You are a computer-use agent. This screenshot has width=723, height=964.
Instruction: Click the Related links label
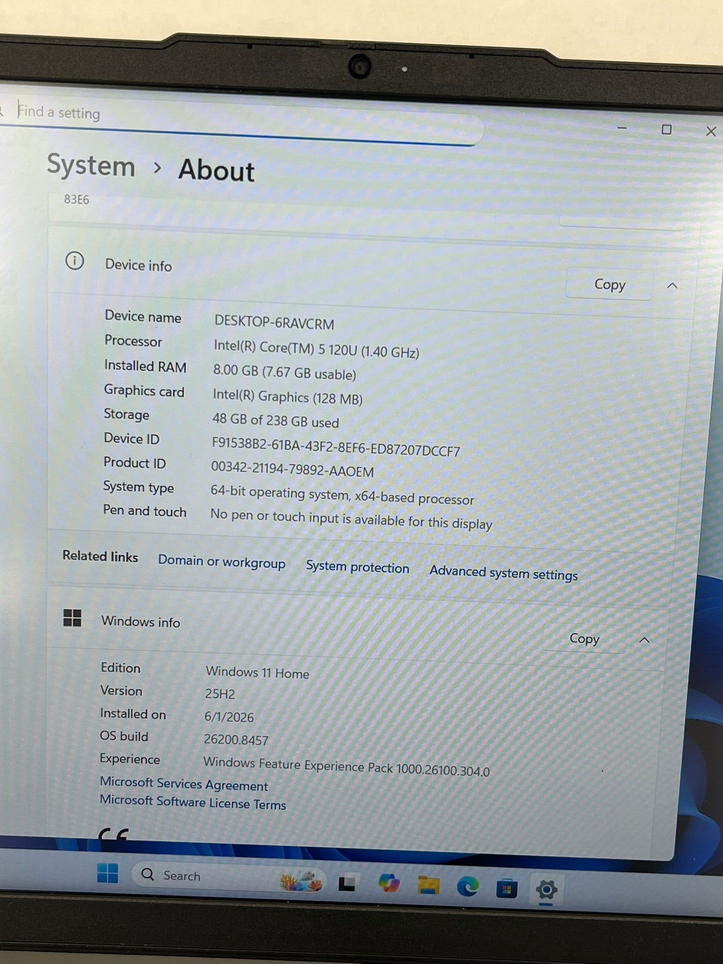click(100, 556)
